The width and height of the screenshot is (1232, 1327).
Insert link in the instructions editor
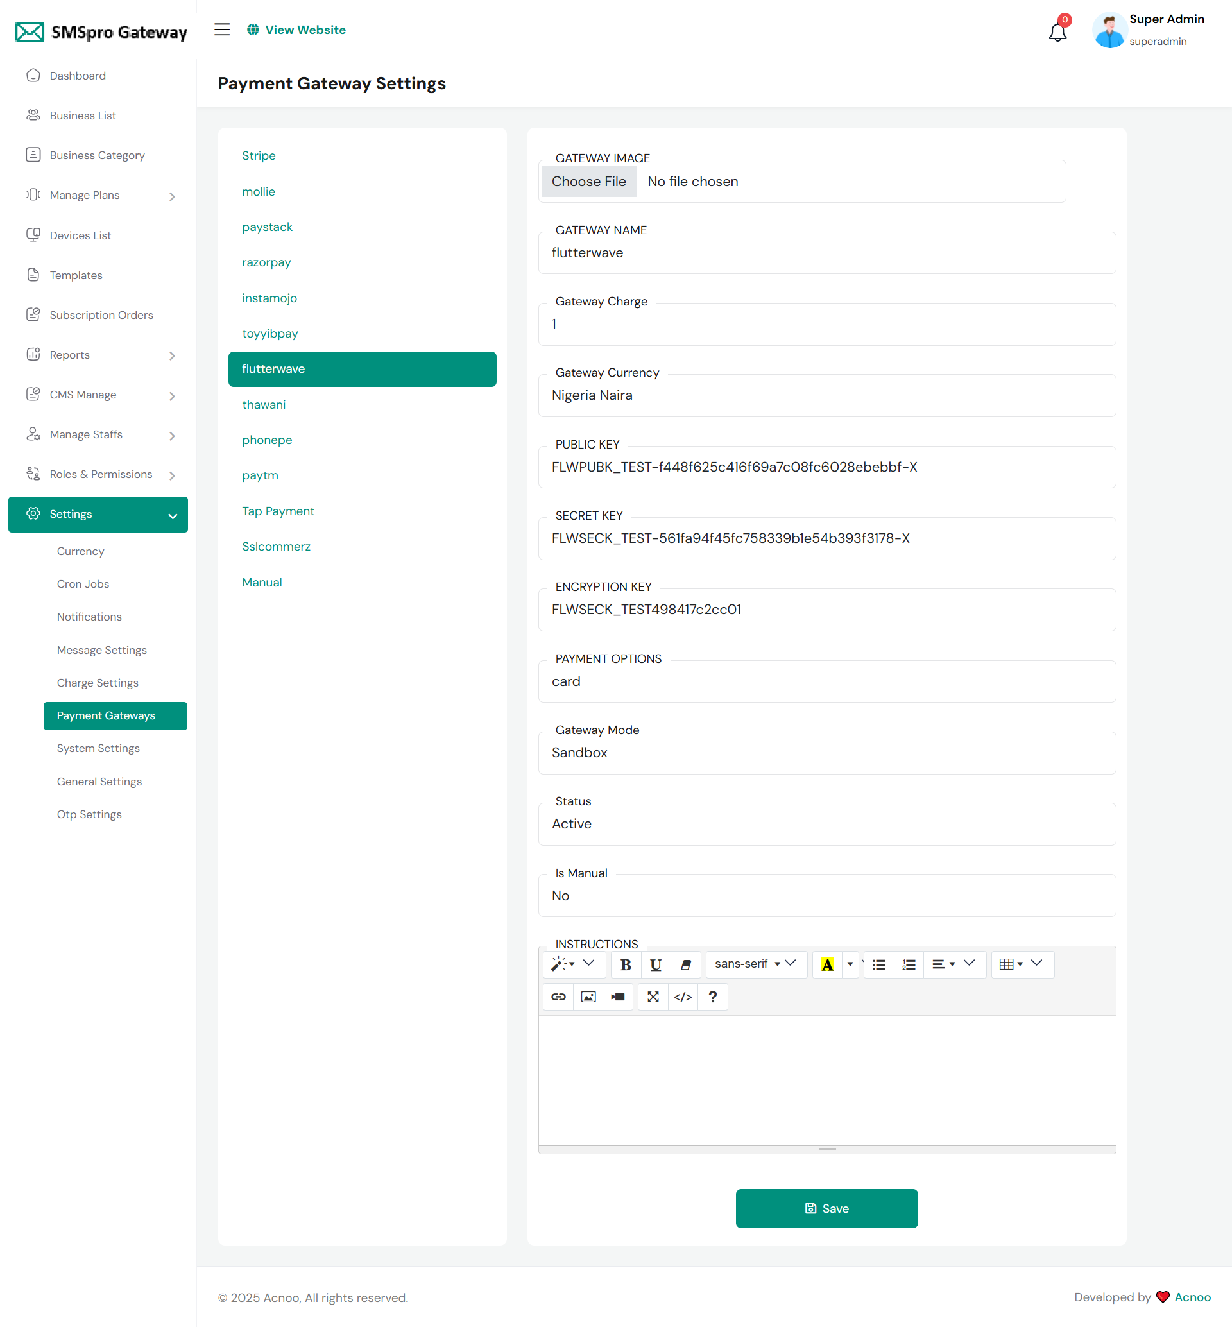pos(558,997)
